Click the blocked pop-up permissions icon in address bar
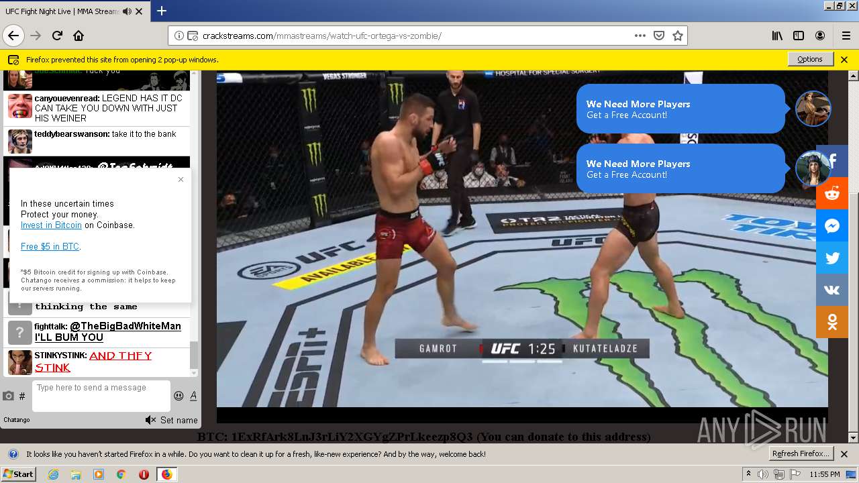Image resolution: width=859 pixels, height=483 pixels. pos(193,36)
